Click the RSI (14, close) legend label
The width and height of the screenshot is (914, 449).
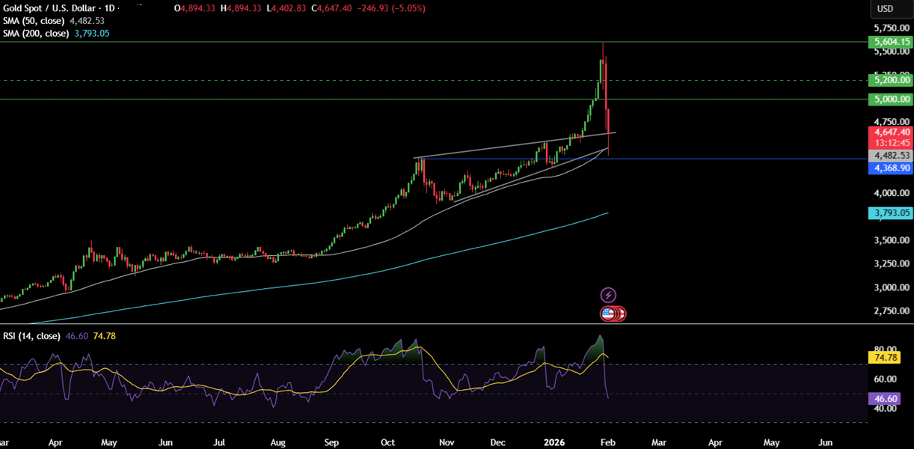pyautogui.click(x=30, y=336)
